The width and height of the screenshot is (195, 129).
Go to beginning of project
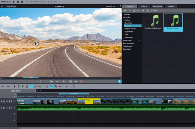click(x=57, y=81)
